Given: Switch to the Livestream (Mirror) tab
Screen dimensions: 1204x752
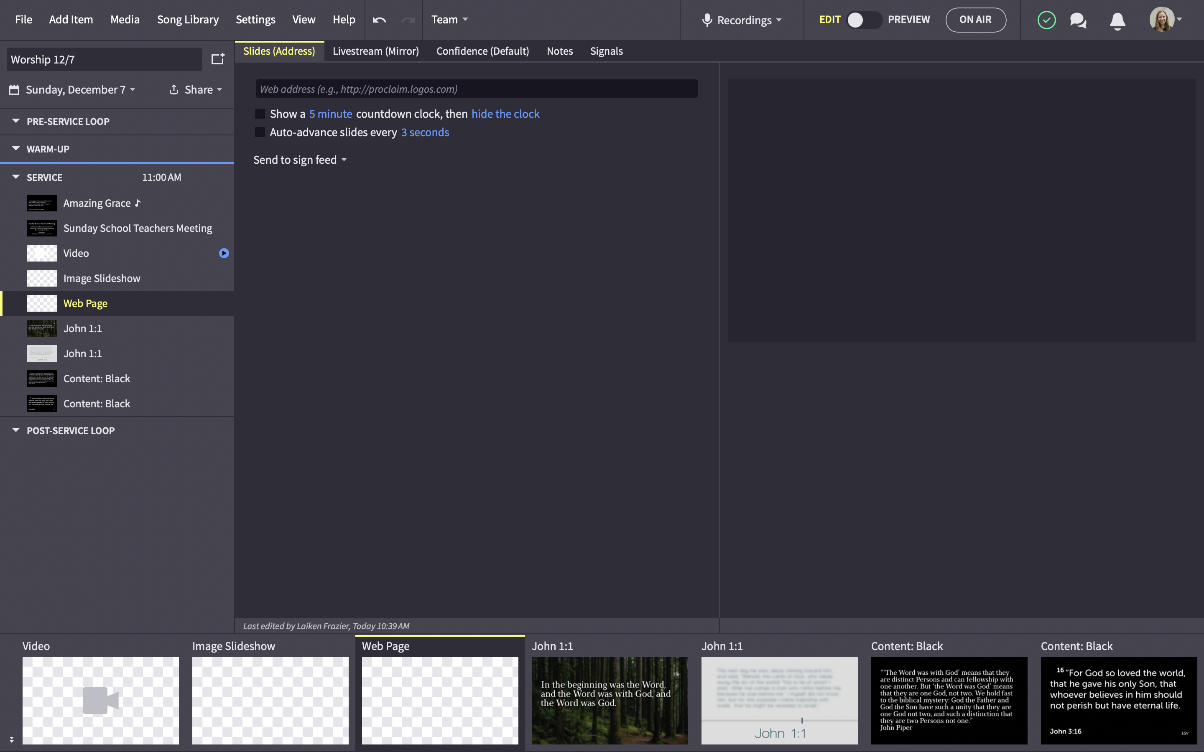Looking at the screenshot, I should pyautogui.click(x=376, y=51).
